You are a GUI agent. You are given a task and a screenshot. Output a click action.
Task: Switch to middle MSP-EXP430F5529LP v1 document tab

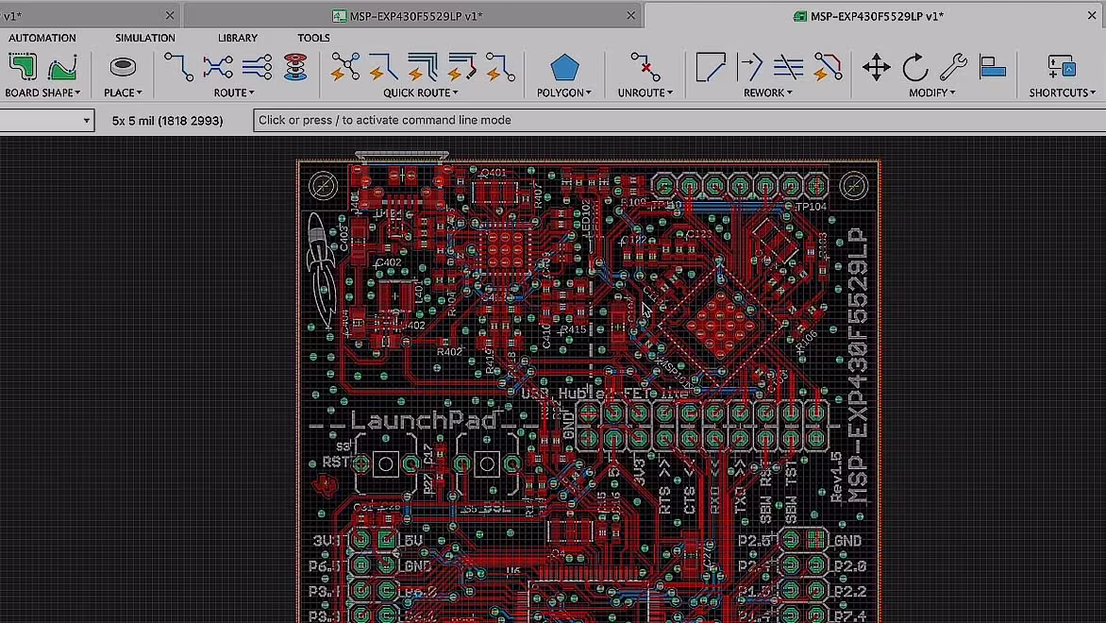click(x=408, y=15)
